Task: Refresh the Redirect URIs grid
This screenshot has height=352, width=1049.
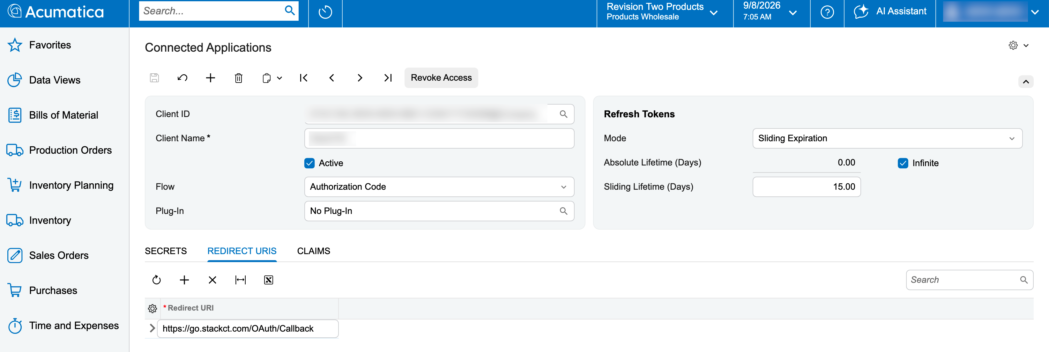Action: coord(156,280)
